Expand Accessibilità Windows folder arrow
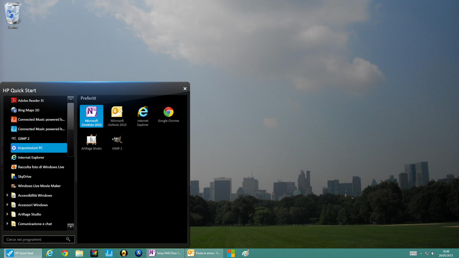The width and height of the screenshot is (459, 258). [7, 195]
